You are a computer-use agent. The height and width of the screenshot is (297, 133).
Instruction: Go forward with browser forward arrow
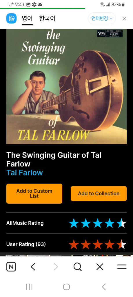pyautogui.click(x=56, y=267)
